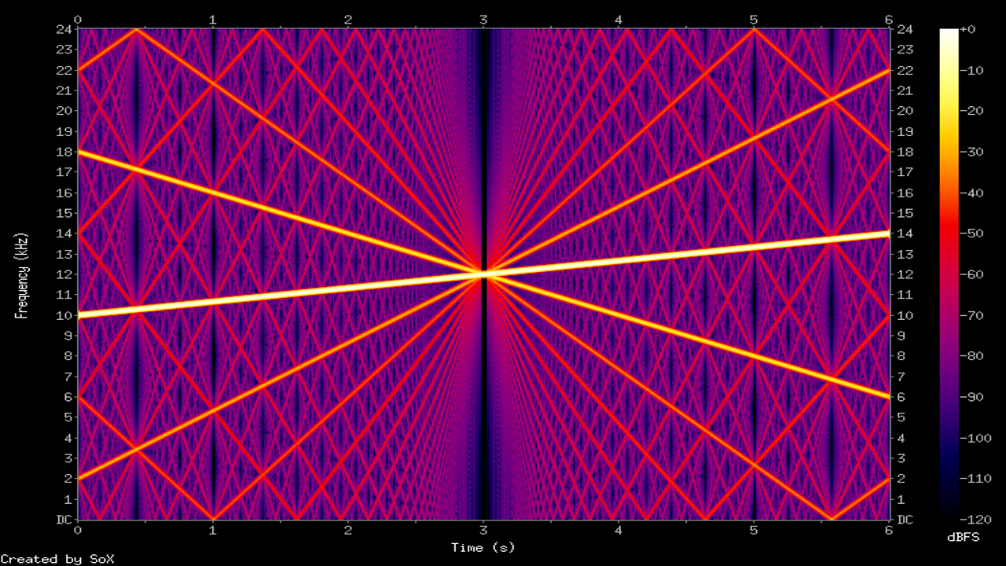Click the '1' tick on the bottom time axis
This screenshot has width=1006, height=566.
point(213,531)
